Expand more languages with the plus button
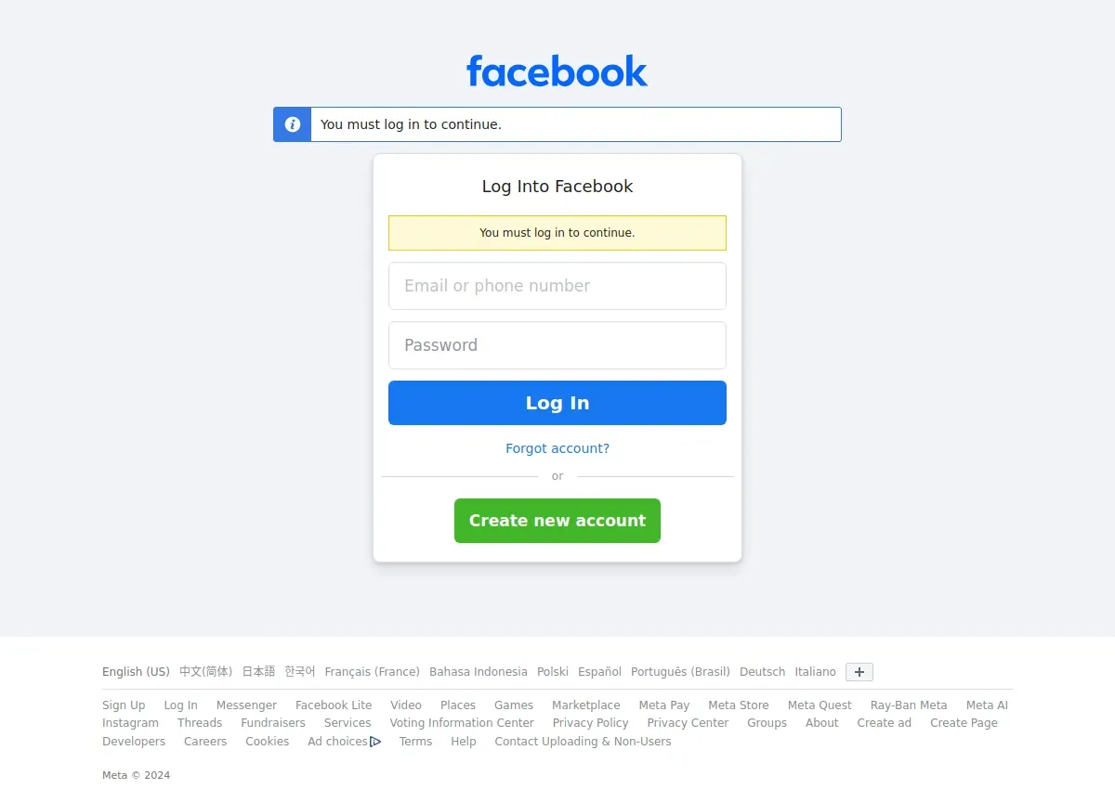 pyautogui.click(x=859, y=672)
